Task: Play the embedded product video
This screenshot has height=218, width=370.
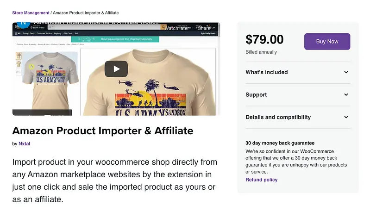Action: coord(116,69)
